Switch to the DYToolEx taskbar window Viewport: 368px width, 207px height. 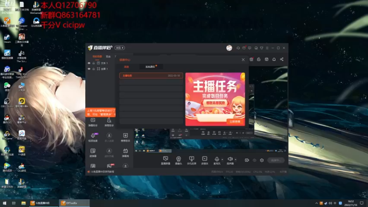pos(74,203)
